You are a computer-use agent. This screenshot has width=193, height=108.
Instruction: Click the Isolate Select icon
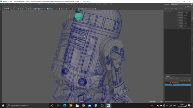point(56,9)
